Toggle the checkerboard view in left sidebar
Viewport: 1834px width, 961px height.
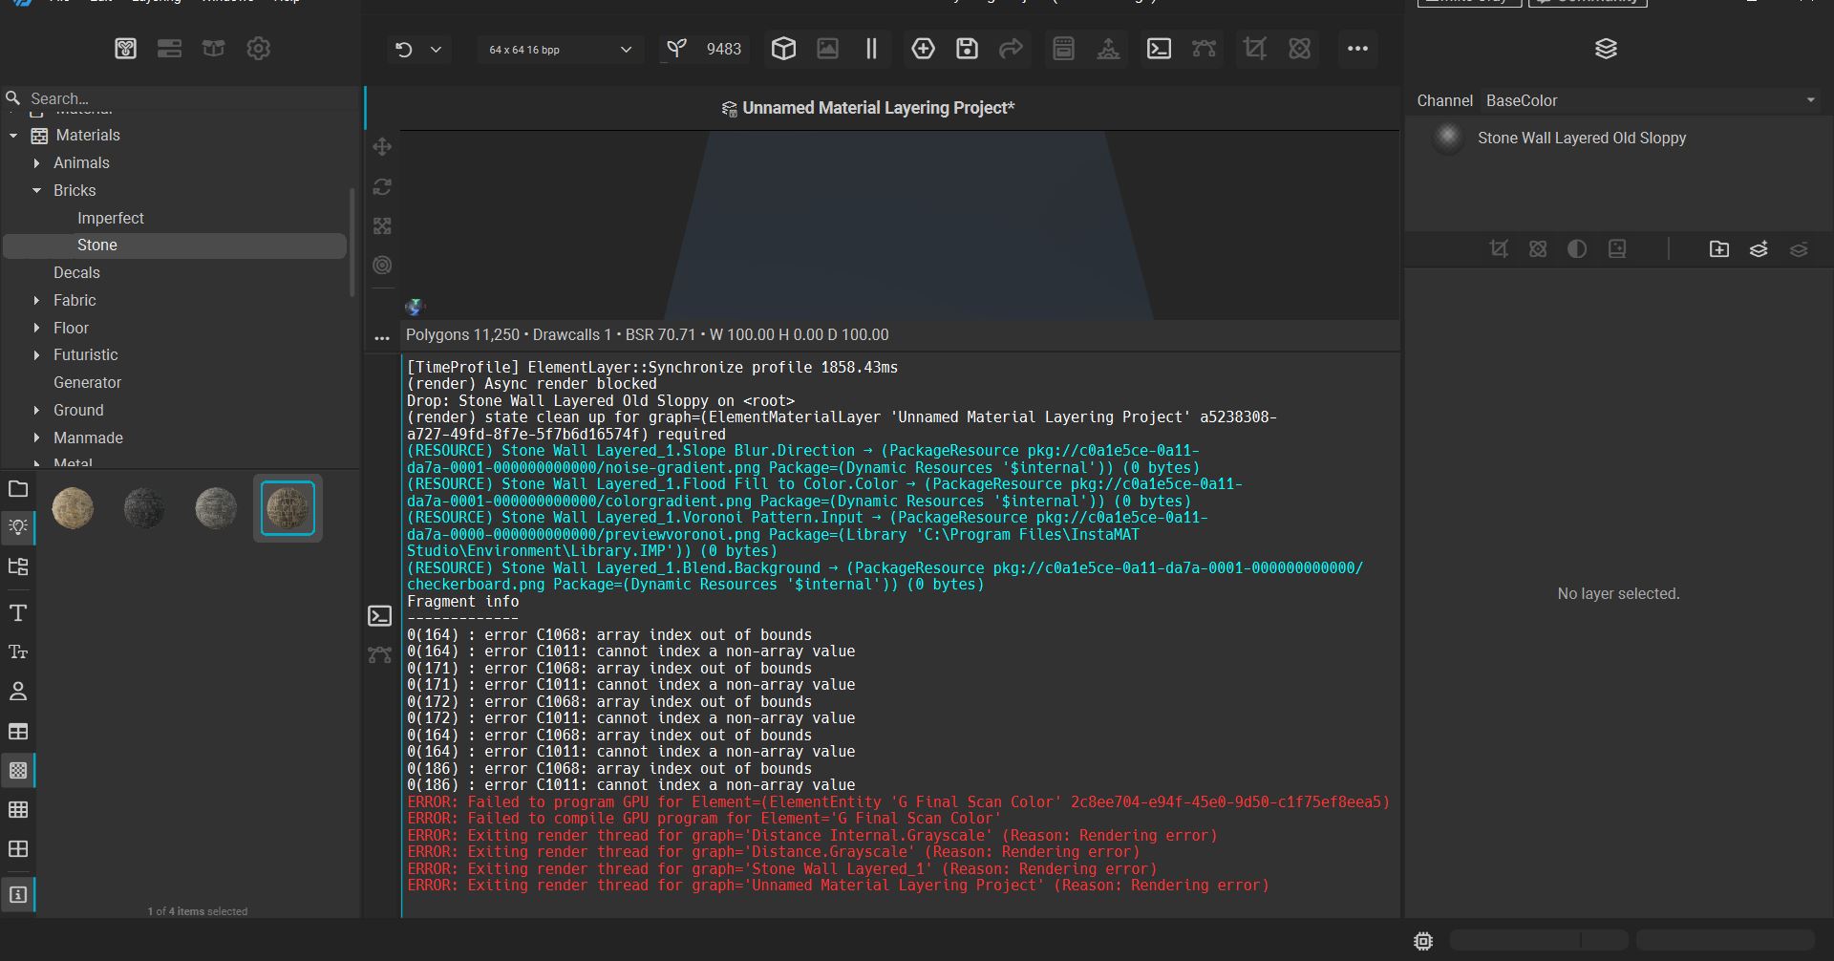pos(18,770)
